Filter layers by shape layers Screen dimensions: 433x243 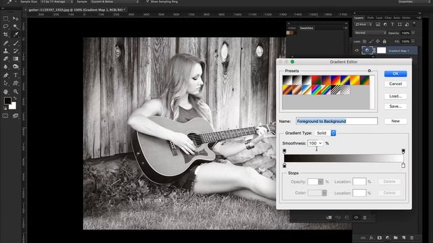pos(400,24)
